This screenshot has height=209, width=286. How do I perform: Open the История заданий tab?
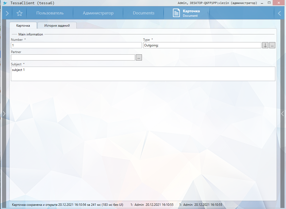coord(57,26)
